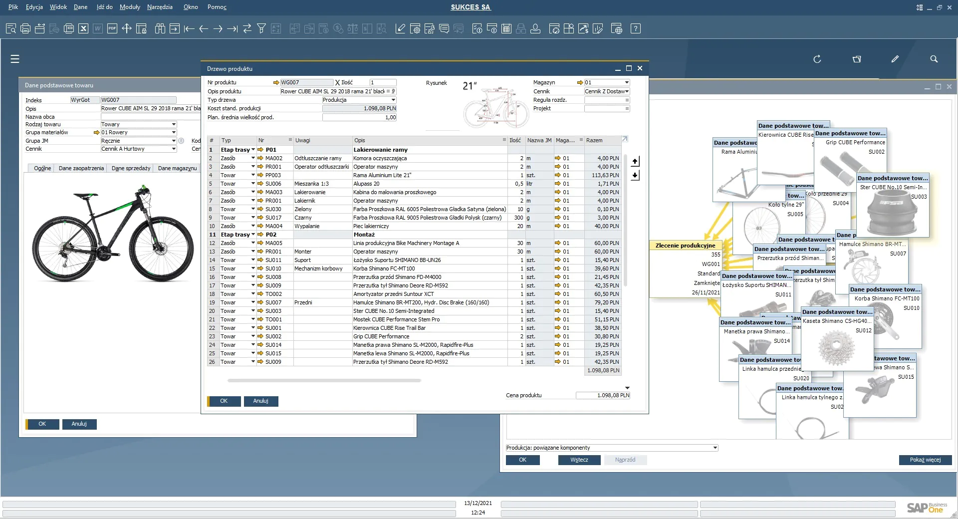This screenshot has height=519, width=958.
Task: Open the hamburger main menu icon
Action: [x=15, y=59]
